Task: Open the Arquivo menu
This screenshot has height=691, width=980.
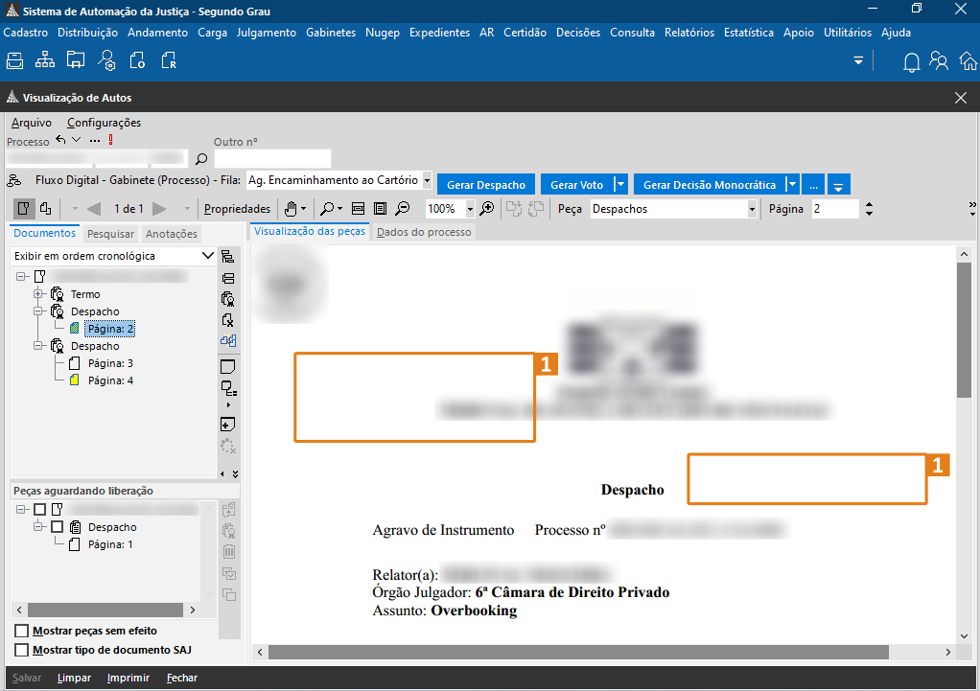Action: [32, 123]
